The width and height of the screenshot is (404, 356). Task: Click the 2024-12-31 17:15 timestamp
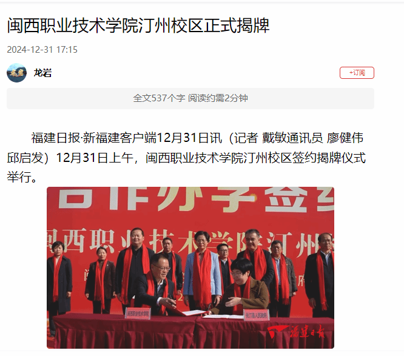coord(42,50)
